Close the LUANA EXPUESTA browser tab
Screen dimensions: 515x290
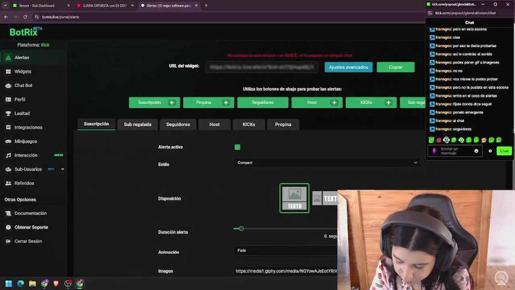(x=132, y=6)
